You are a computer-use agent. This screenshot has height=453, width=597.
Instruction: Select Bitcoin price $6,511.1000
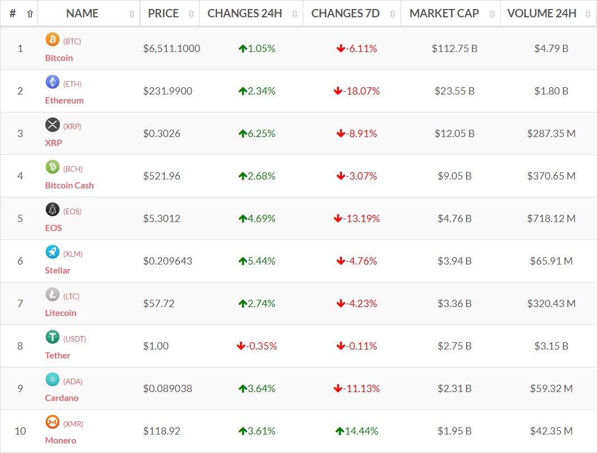[x=172, y=49]
